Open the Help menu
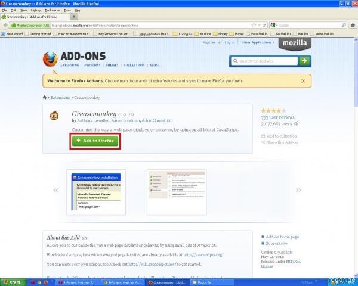358x286 pixels. click(78, 10)
